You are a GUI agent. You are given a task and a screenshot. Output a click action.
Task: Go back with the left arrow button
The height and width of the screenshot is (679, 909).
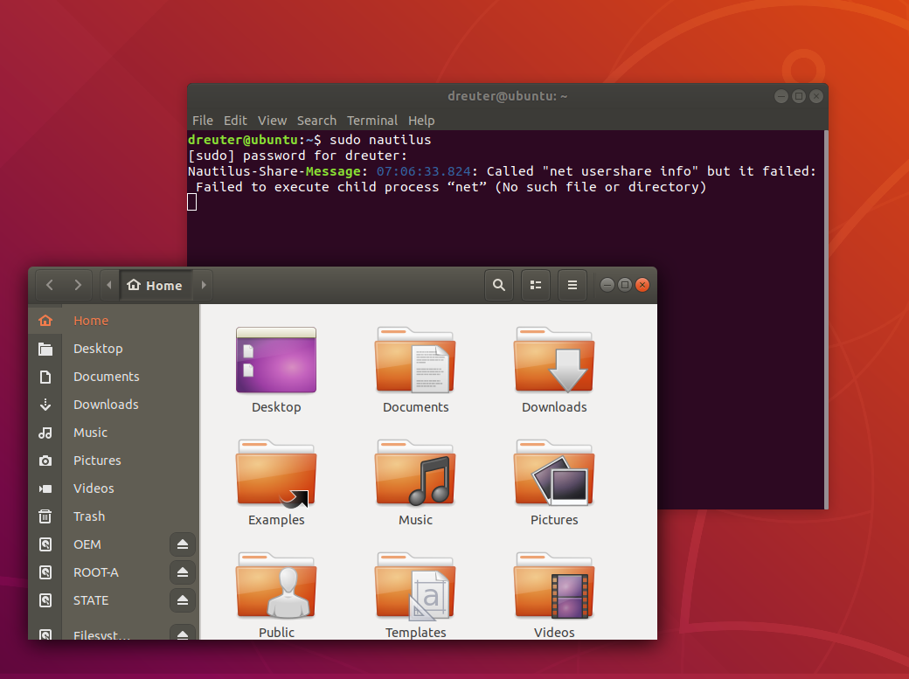(x=50, y=285)
